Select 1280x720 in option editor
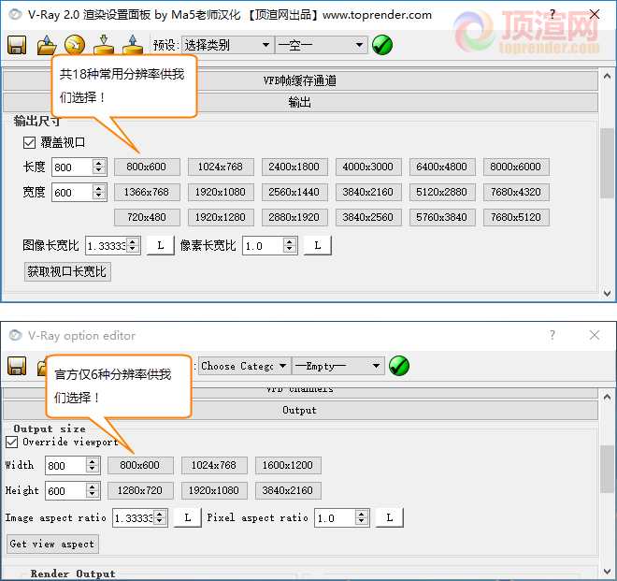Viewport: 617px width, 581px height. pos(140,490)
